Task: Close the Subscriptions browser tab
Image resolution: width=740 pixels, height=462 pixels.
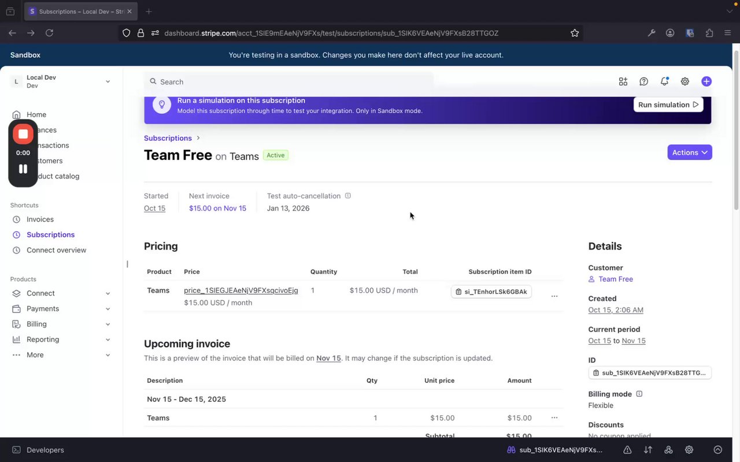Action: pos(129,12)
